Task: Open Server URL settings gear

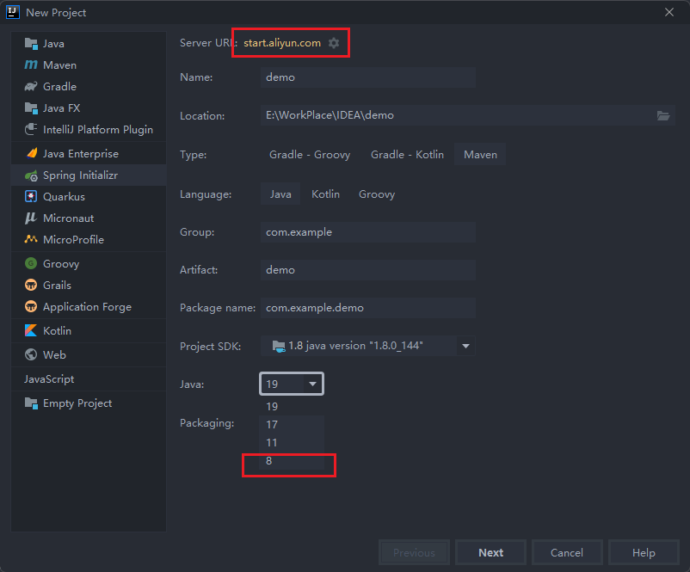Action: 334,43
